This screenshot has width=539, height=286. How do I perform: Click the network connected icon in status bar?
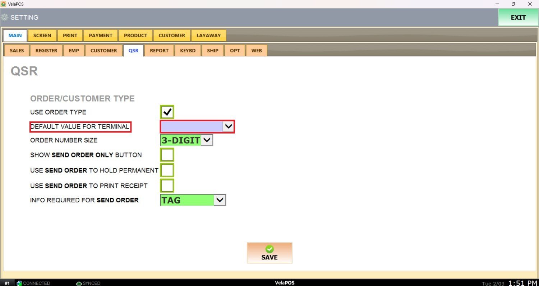pos(19,283)
